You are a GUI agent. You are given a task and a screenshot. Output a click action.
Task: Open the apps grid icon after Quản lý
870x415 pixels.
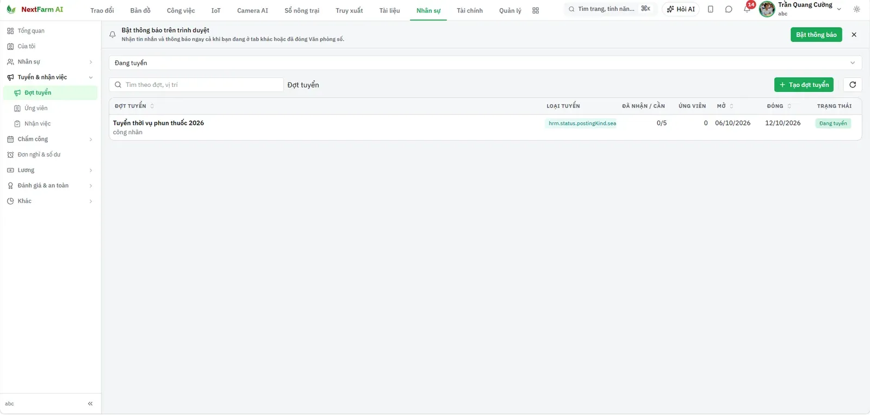[536, 10]
